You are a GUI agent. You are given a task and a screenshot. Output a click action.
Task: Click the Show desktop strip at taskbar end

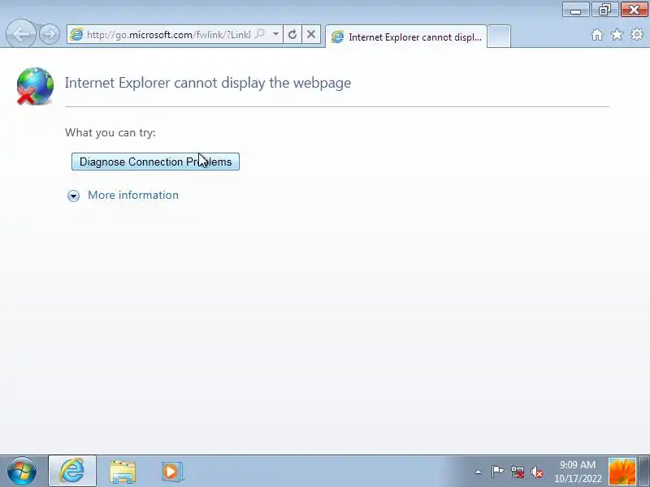tap(643, 472)
